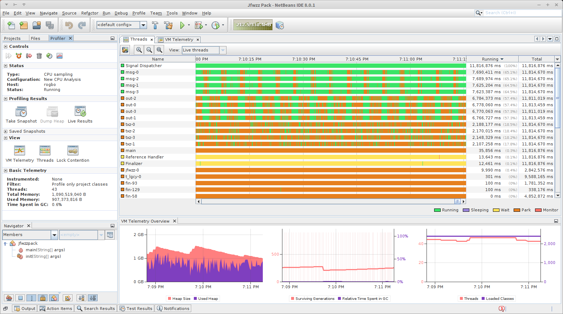Stop the running profiling session
563x314 pixels.
tap(19, 55)
